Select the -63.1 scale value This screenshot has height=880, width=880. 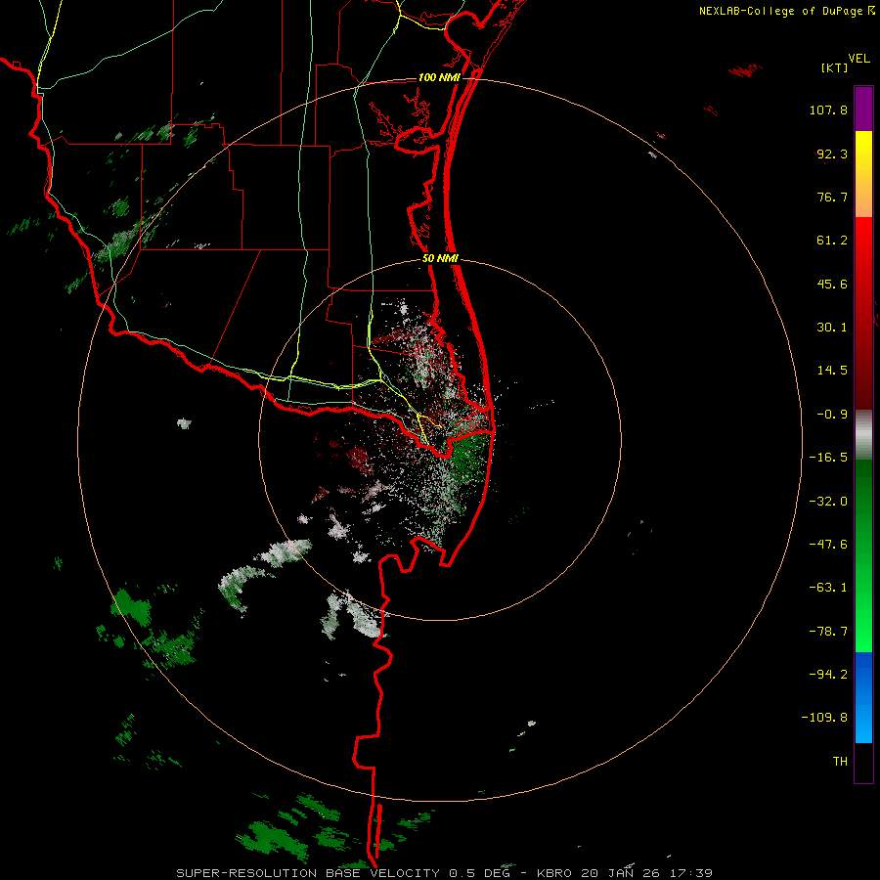click(x=828, y=588)
